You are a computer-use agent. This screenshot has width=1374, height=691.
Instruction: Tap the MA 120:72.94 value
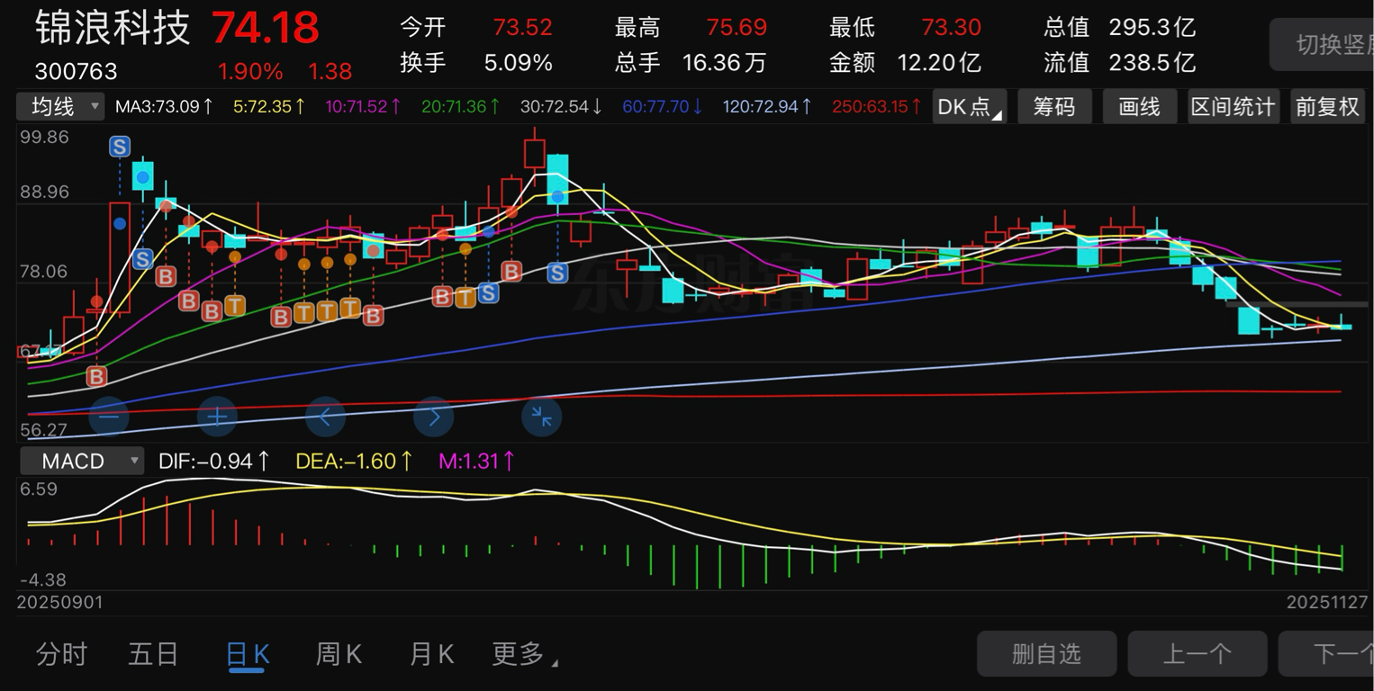pos(767,106)
